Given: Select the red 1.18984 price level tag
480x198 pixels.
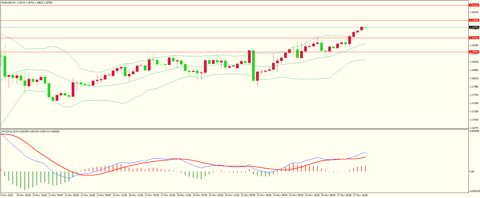Looking at the screenshot, I should [474, 52].
